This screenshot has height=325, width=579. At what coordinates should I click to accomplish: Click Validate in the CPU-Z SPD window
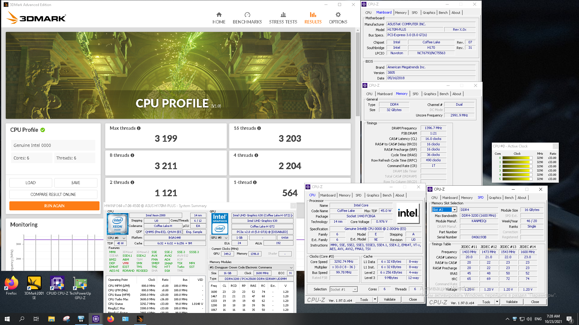point(512,302)
